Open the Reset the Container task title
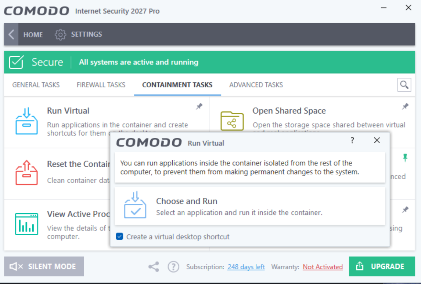Screen dimensions: 421x284 [x=79, y=164]
